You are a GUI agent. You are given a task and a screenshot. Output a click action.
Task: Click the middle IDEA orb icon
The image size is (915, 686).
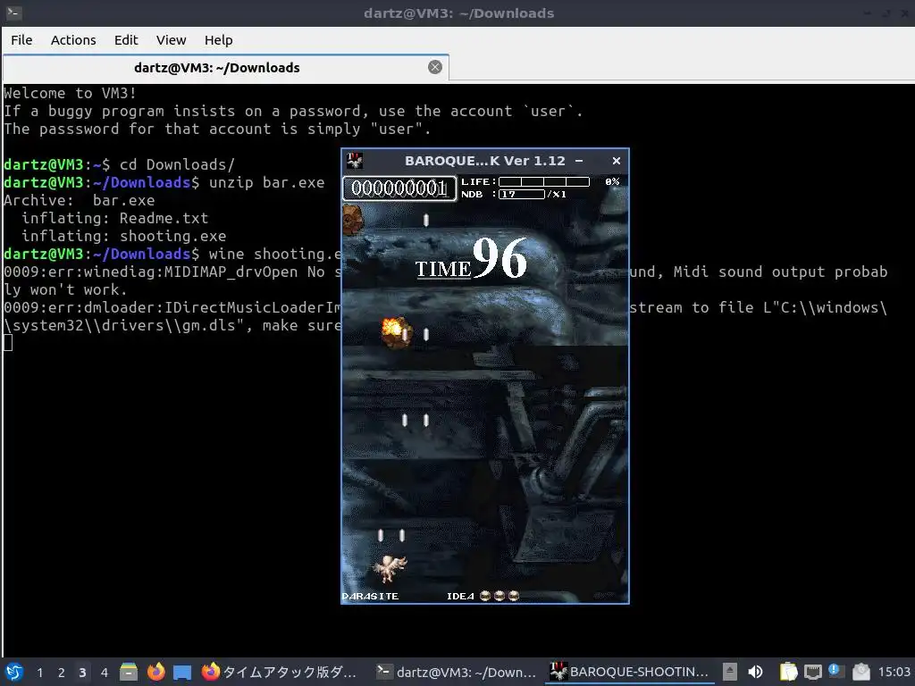499,596
